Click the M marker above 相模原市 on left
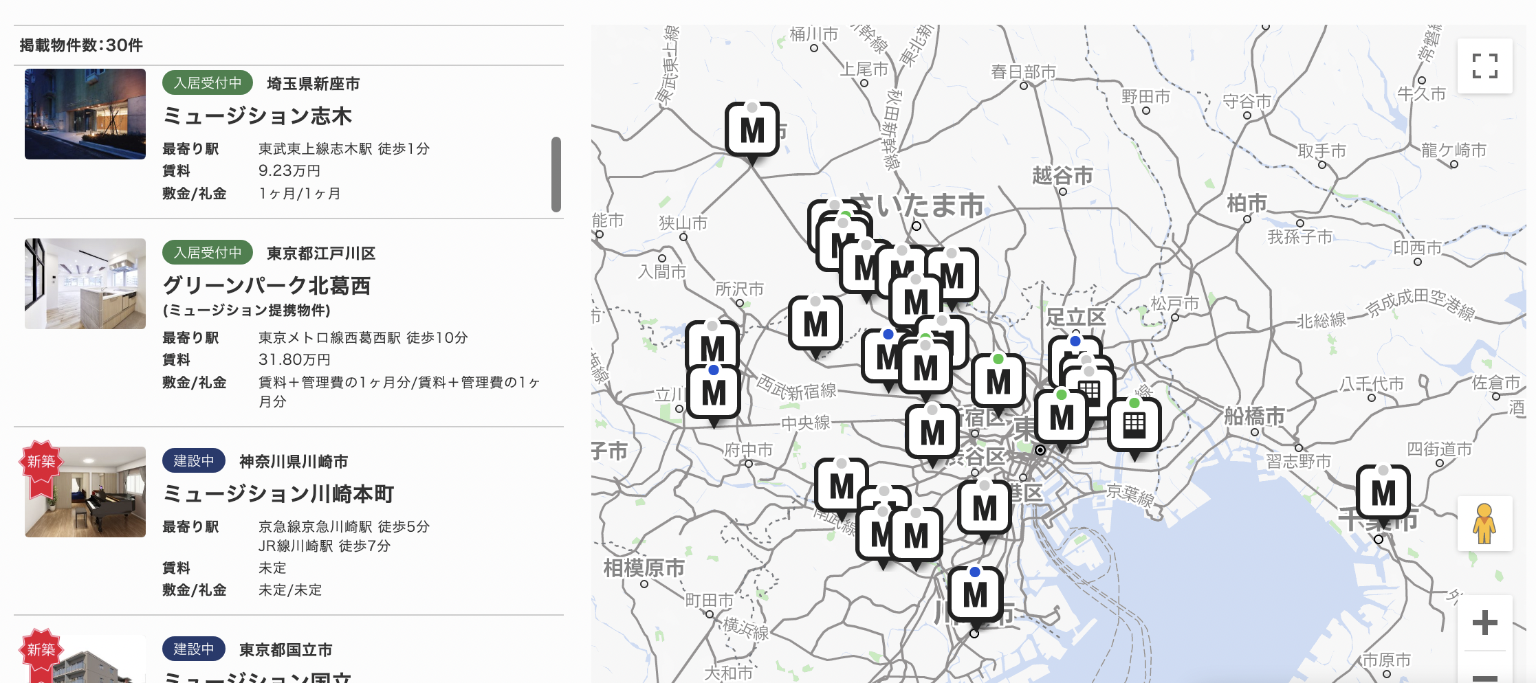Image resolution: width=1536 pixels, height=683 pixels. coord(842,486)
